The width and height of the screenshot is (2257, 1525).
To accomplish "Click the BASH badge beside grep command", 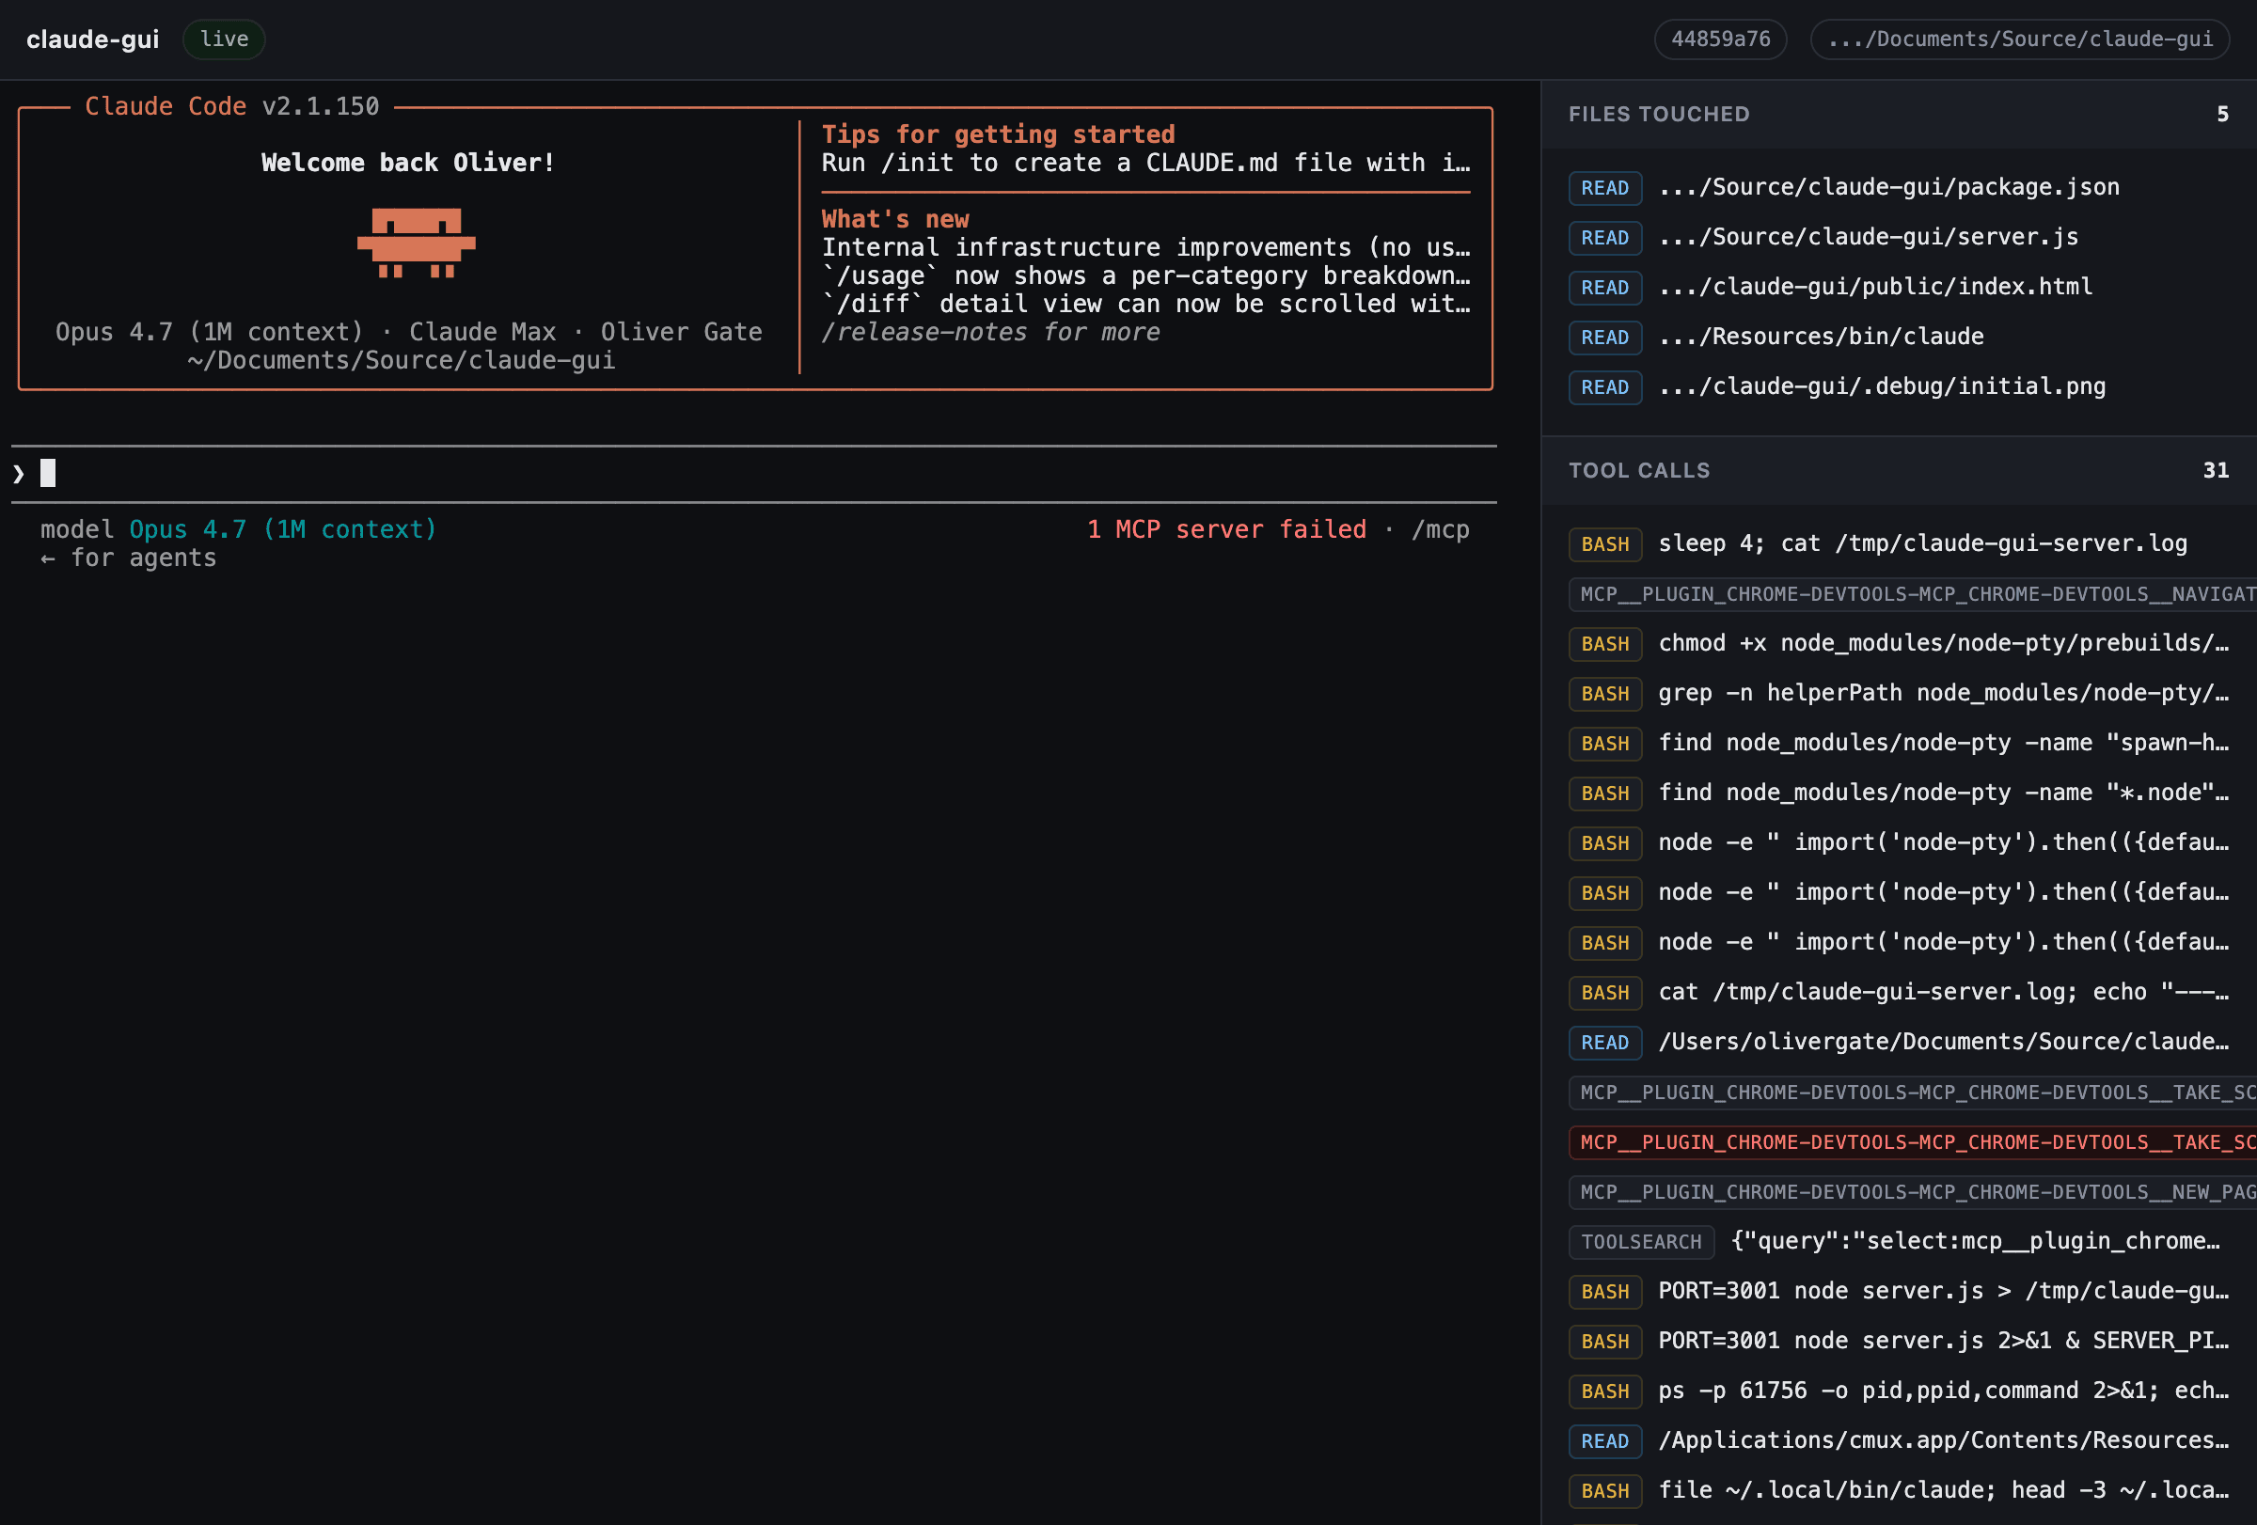I will point(1604,693).
